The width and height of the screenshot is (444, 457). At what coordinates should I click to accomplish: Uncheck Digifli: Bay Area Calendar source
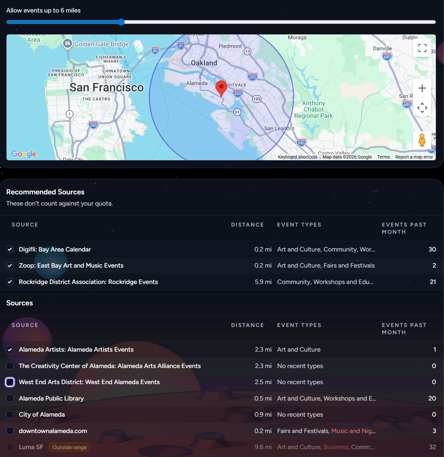pos(10,249)
